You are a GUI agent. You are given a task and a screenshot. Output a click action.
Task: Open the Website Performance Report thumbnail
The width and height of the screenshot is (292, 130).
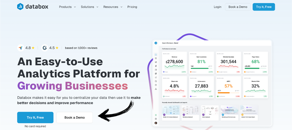click(x=249, y=113)
